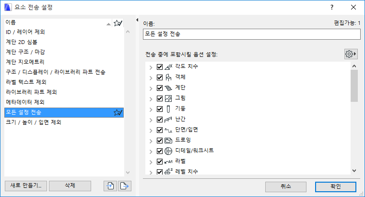The image size is (365, 197).
Task: Click the 새로 만들기... button
Action: 26,186
